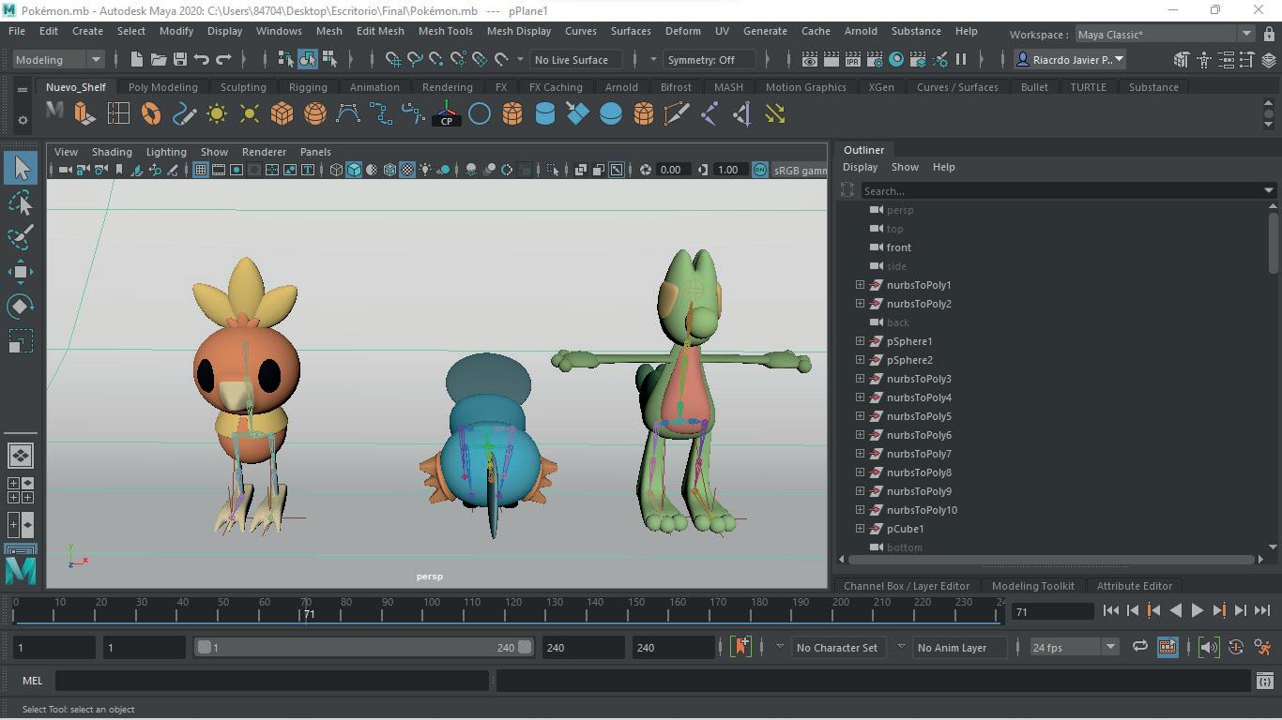This screenshot has width=1282, height=720.
Task: Toggle the auto keyframe button
Action: click(1236, 647)
